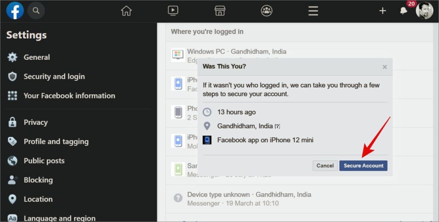Open the Groups icon

coord(267,11)
